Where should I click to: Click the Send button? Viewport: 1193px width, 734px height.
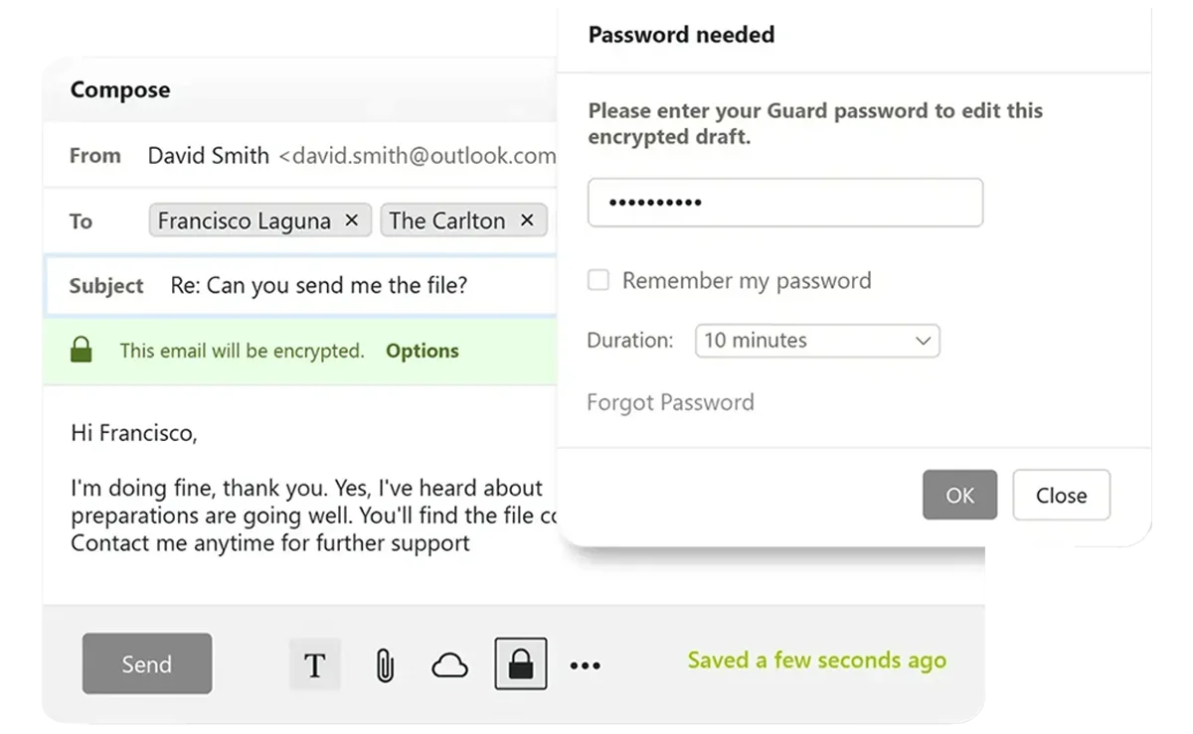[x=147, y=663]
